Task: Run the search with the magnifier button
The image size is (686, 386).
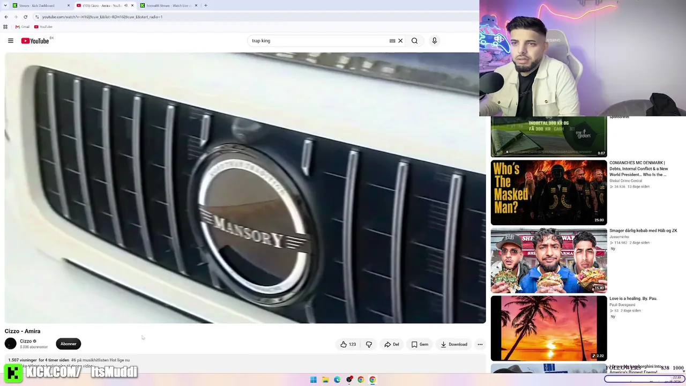Action: tap(414, 41)
